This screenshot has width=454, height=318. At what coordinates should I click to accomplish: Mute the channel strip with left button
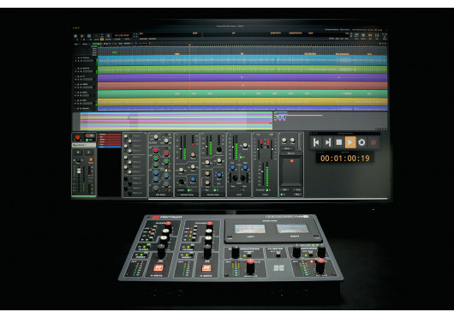coord(78,152)
